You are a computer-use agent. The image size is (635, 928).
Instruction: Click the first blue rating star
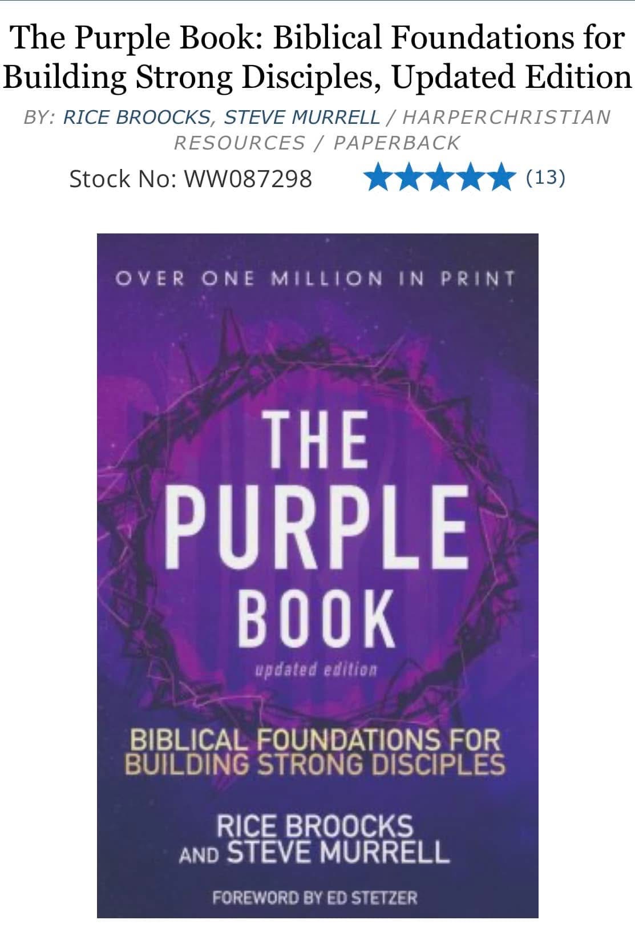coord(378,177)
